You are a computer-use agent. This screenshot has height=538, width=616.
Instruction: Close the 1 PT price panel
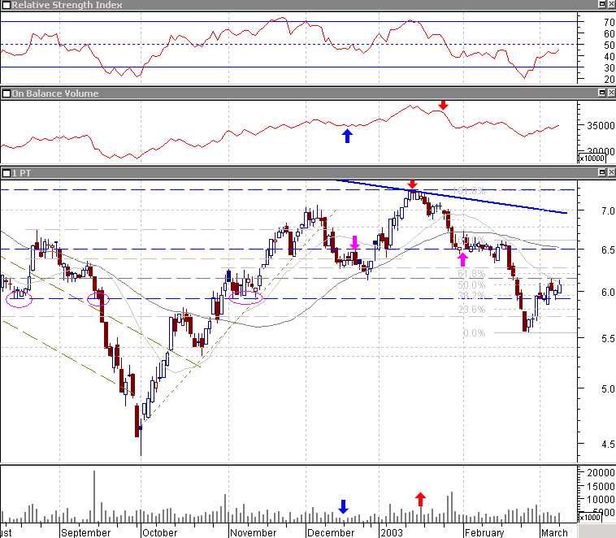pos(611,172)
